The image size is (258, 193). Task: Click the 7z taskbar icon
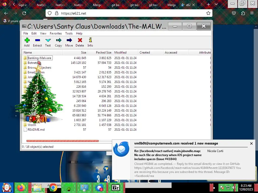click(115, 187)
